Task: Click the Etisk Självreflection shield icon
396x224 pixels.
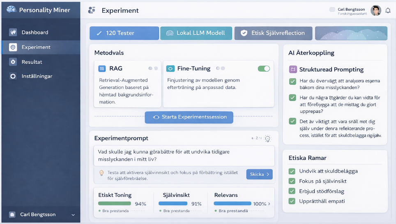Action: [x=244, y=33]
